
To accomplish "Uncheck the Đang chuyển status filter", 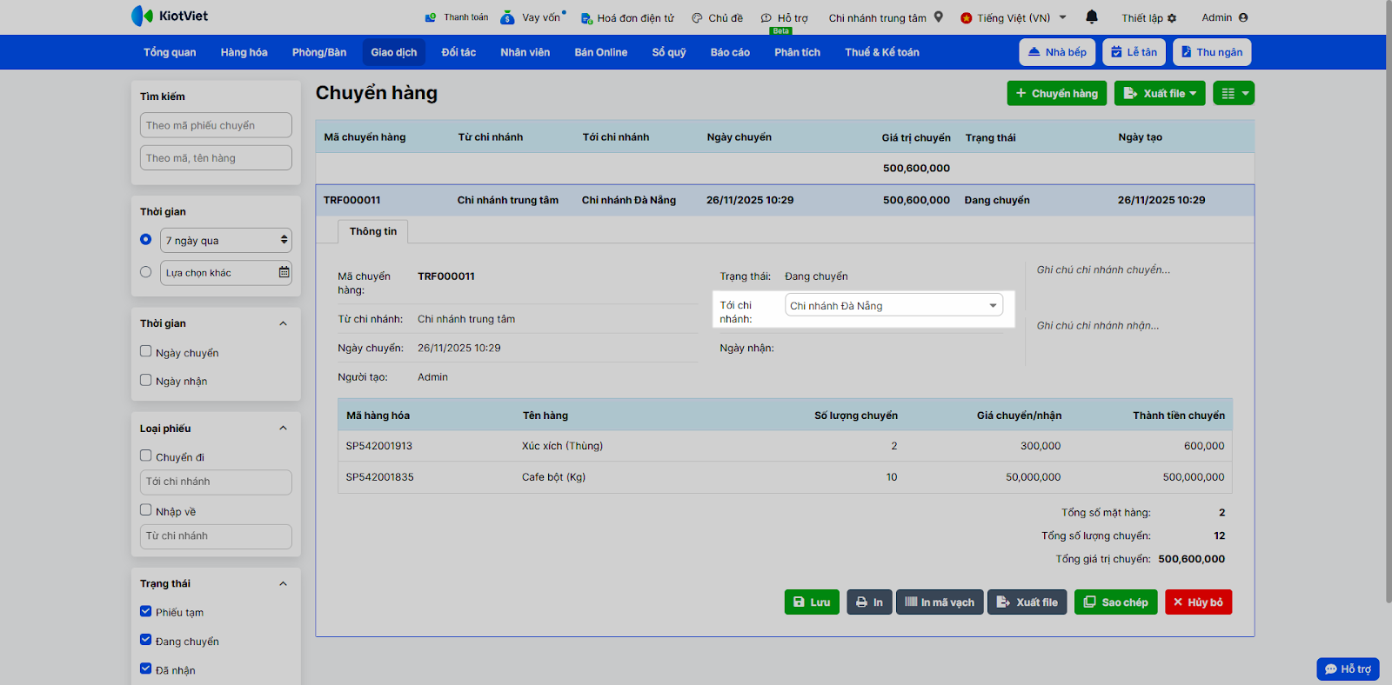I will point(146,640).
